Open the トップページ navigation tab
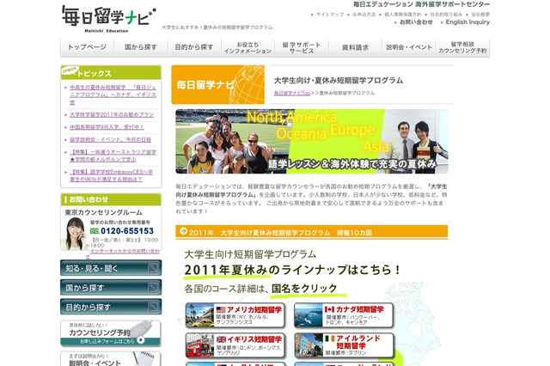Viewport: 550px width, 366px height. tap(87, 47)
